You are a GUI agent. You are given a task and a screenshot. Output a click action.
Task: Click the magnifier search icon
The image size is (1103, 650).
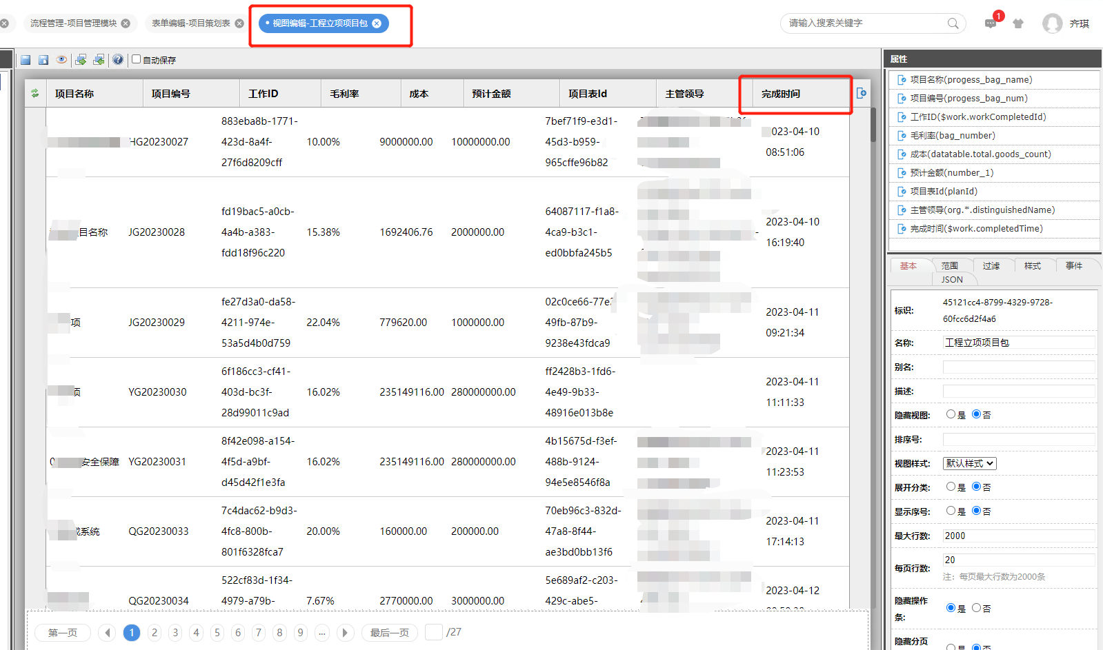tap(953, 23)
